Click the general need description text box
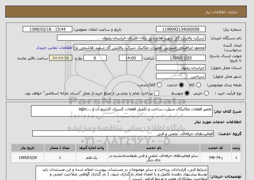The width and height of the screenshot is (254, 180). [122, 111]
